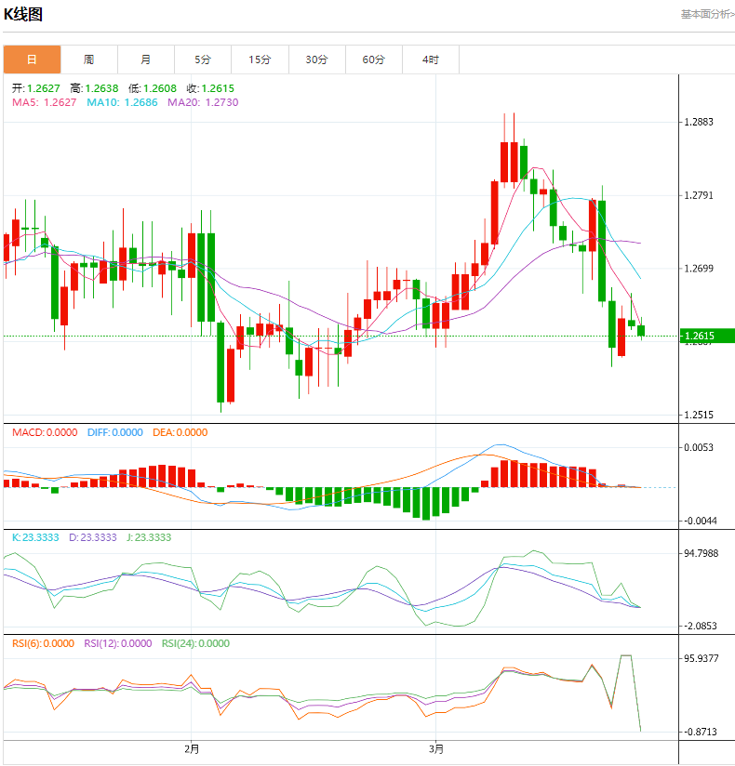This screenshot has width=735, height=766.
Task: Open the 5分 interval chart
Action: [203, 59]
